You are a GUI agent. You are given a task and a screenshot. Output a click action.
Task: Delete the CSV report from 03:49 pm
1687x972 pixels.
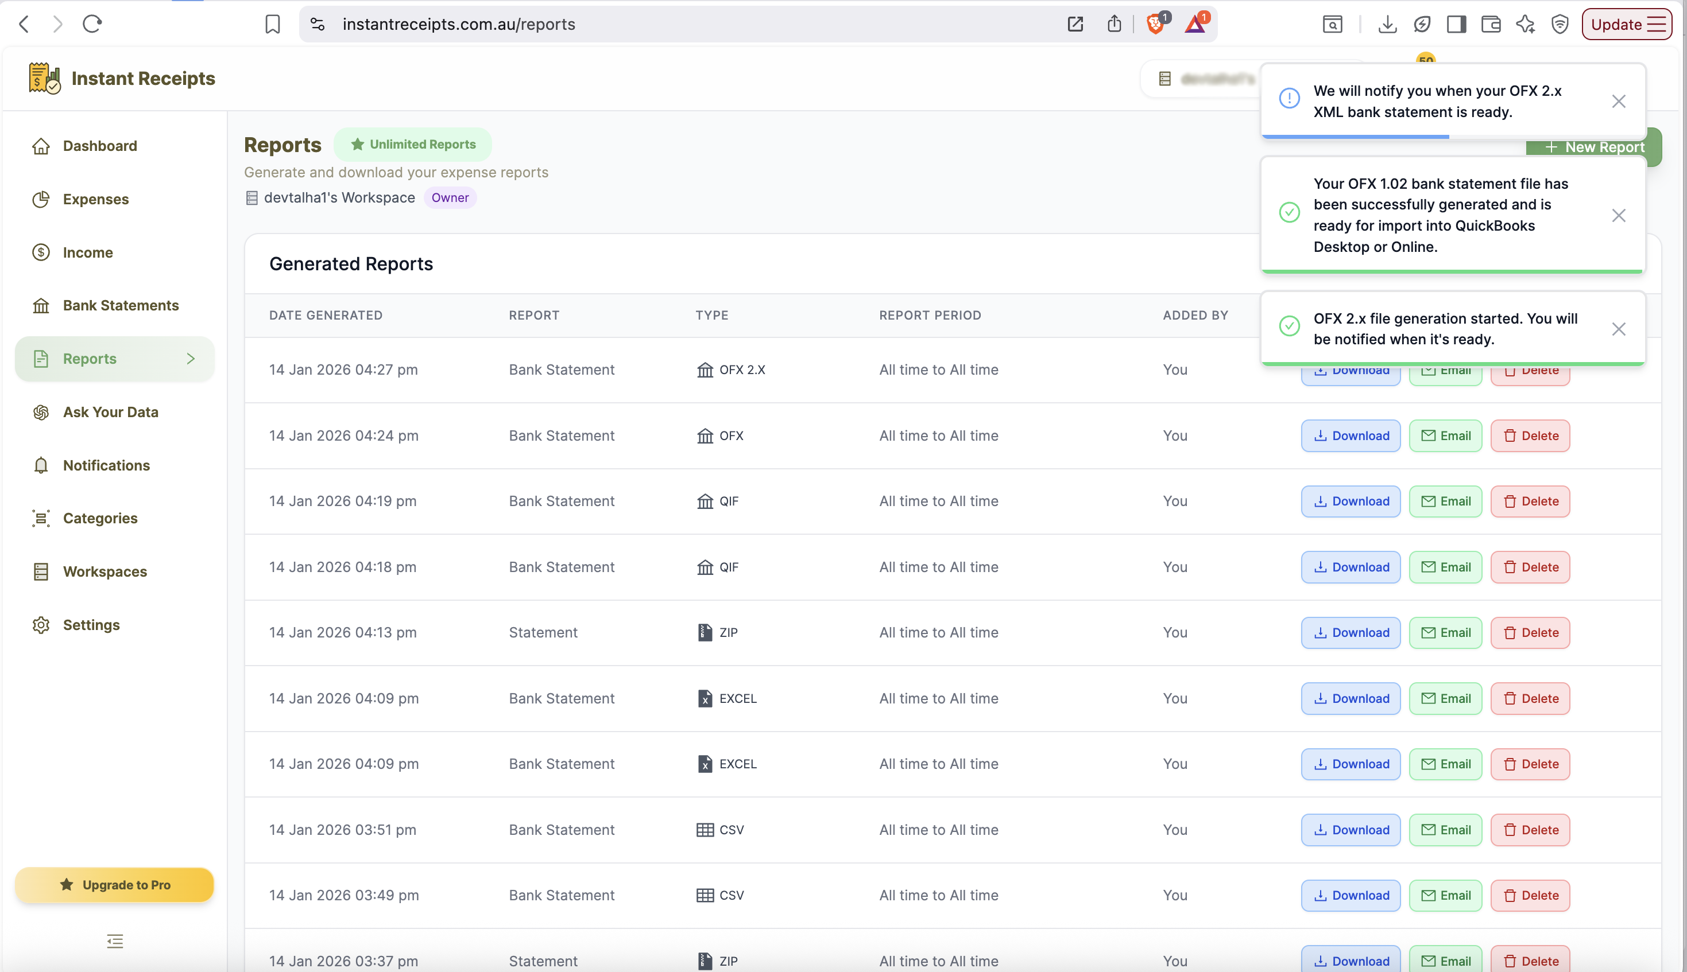click(1530, 896)
